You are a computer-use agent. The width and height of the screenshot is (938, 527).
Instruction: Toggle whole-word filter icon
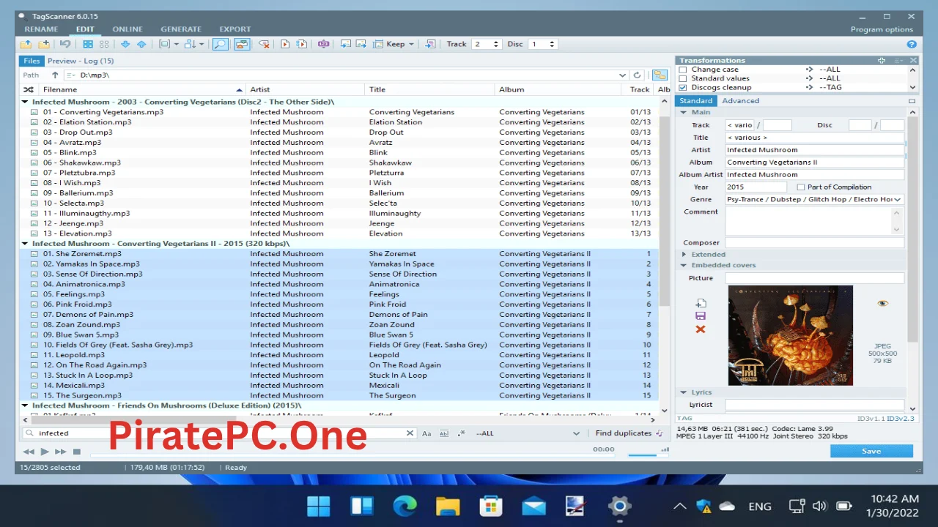(444, 433)
